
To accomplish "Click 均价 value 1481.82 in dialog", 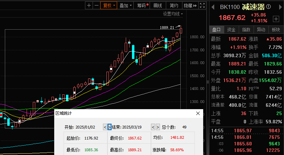I will pos(177,137).
